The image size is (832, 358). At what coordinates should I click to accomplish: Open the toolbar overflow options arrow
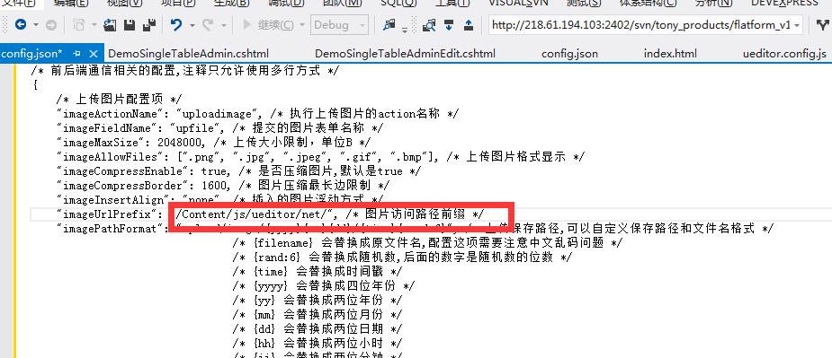tap(405, 29)
